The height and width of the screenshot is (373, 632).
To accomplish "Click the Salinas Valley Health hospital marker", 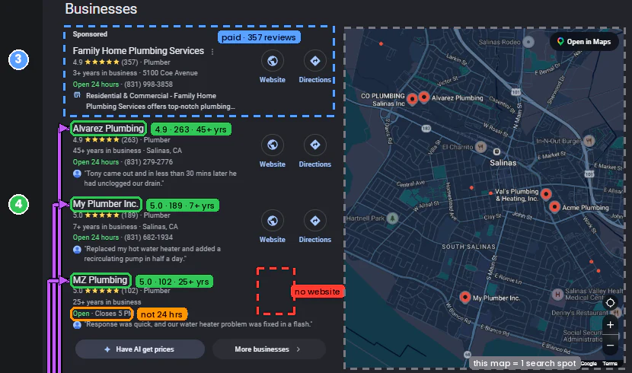I will [x=557, y=295].
